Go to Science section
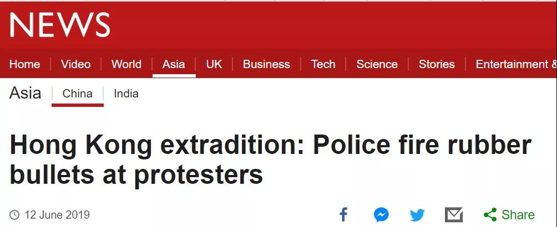Screen dimensions: 557x227 [x=377, y=64]
